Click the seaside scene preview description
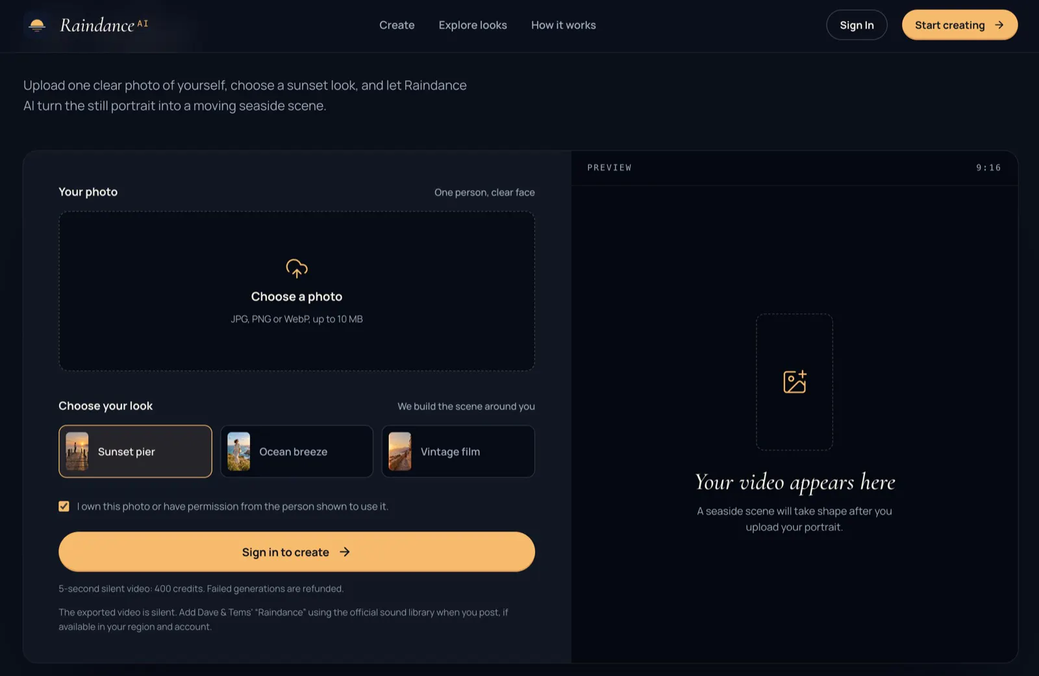Image resolution: width=1039 pixels, height=676 pixels. [795, 519]
